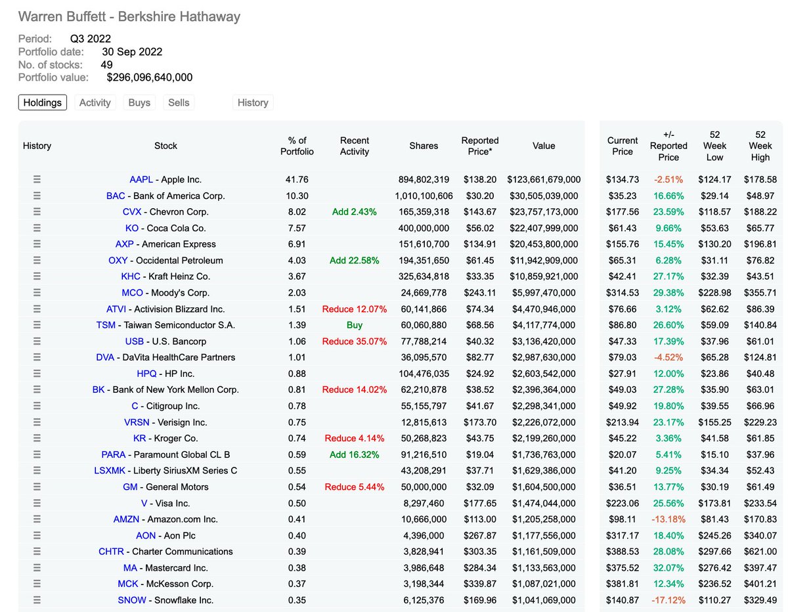788x612 pixels.
Task: Open the OXY ticker link
Action: pos(118,260)
